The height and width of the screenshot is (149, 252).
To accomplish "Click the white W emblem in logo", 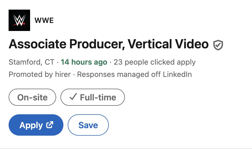I will (19, 20).
